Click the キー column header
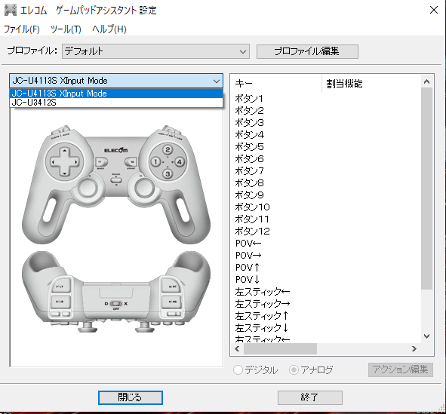The height and width of the screenshot is (414, 446). [x=276, y=84]
